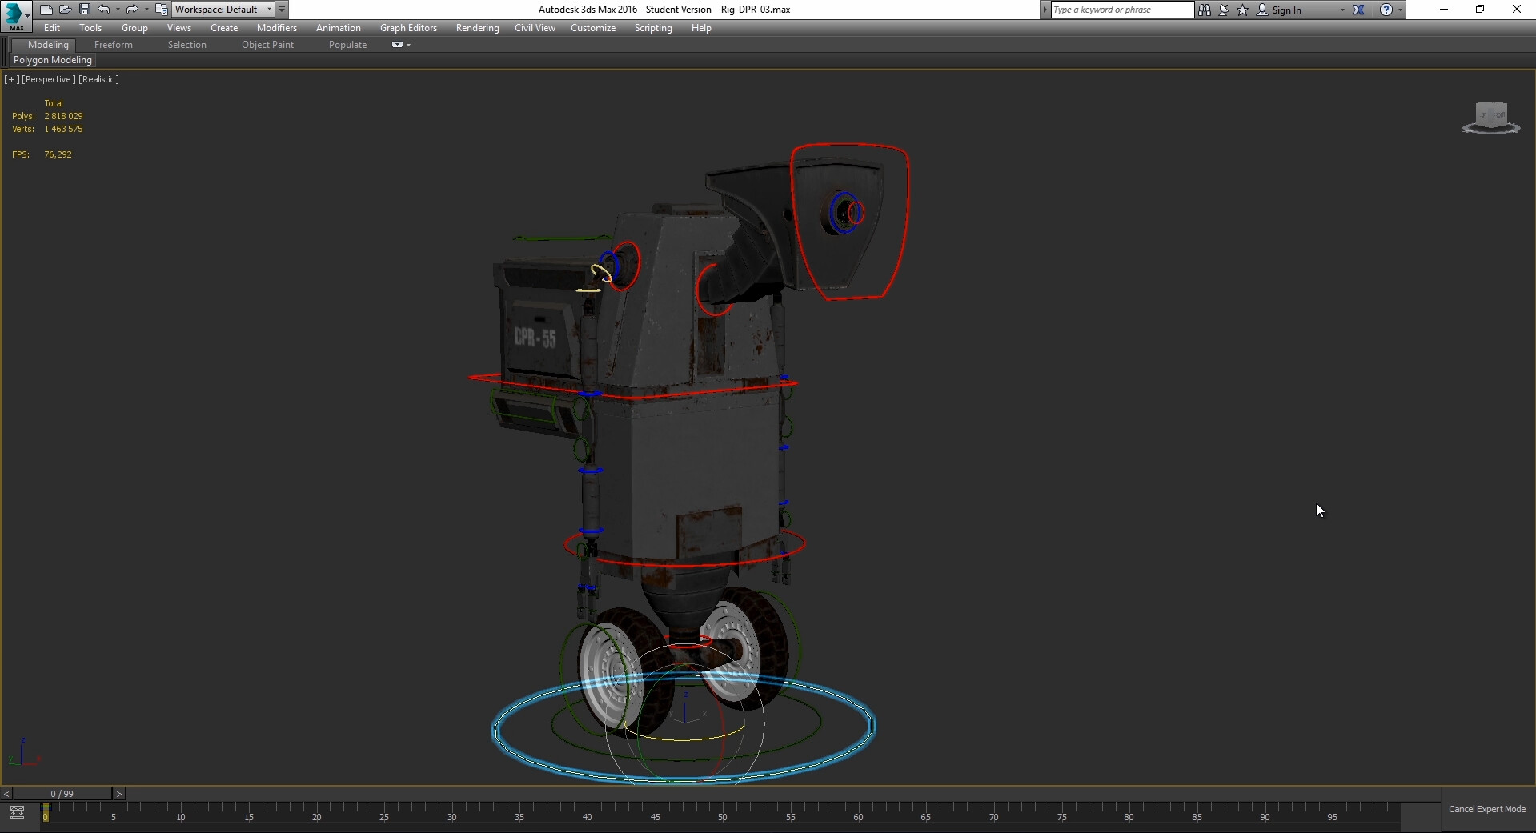Toggle the ribbon minimize button after Populate
This screenshot has height=833, width=1536.
point(397,45)
